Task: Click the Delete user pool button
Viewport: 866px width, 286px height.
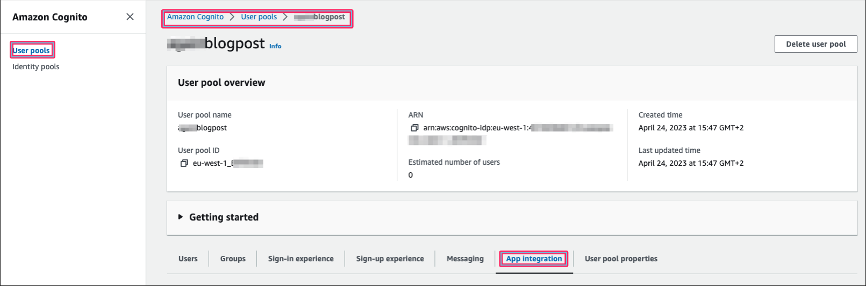Action: 815,44
